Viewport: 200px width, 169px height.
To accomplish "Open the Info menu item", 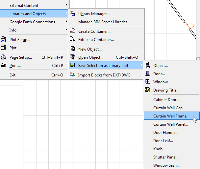I will pos(34,30).
